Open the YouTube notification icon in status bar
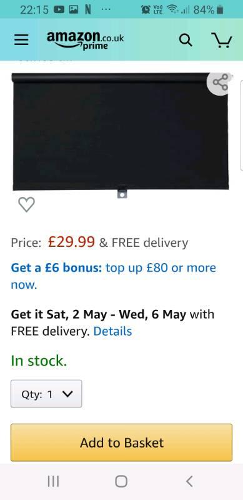The width and height of the screenshot is (243, 500). click(x=59, y=10)
